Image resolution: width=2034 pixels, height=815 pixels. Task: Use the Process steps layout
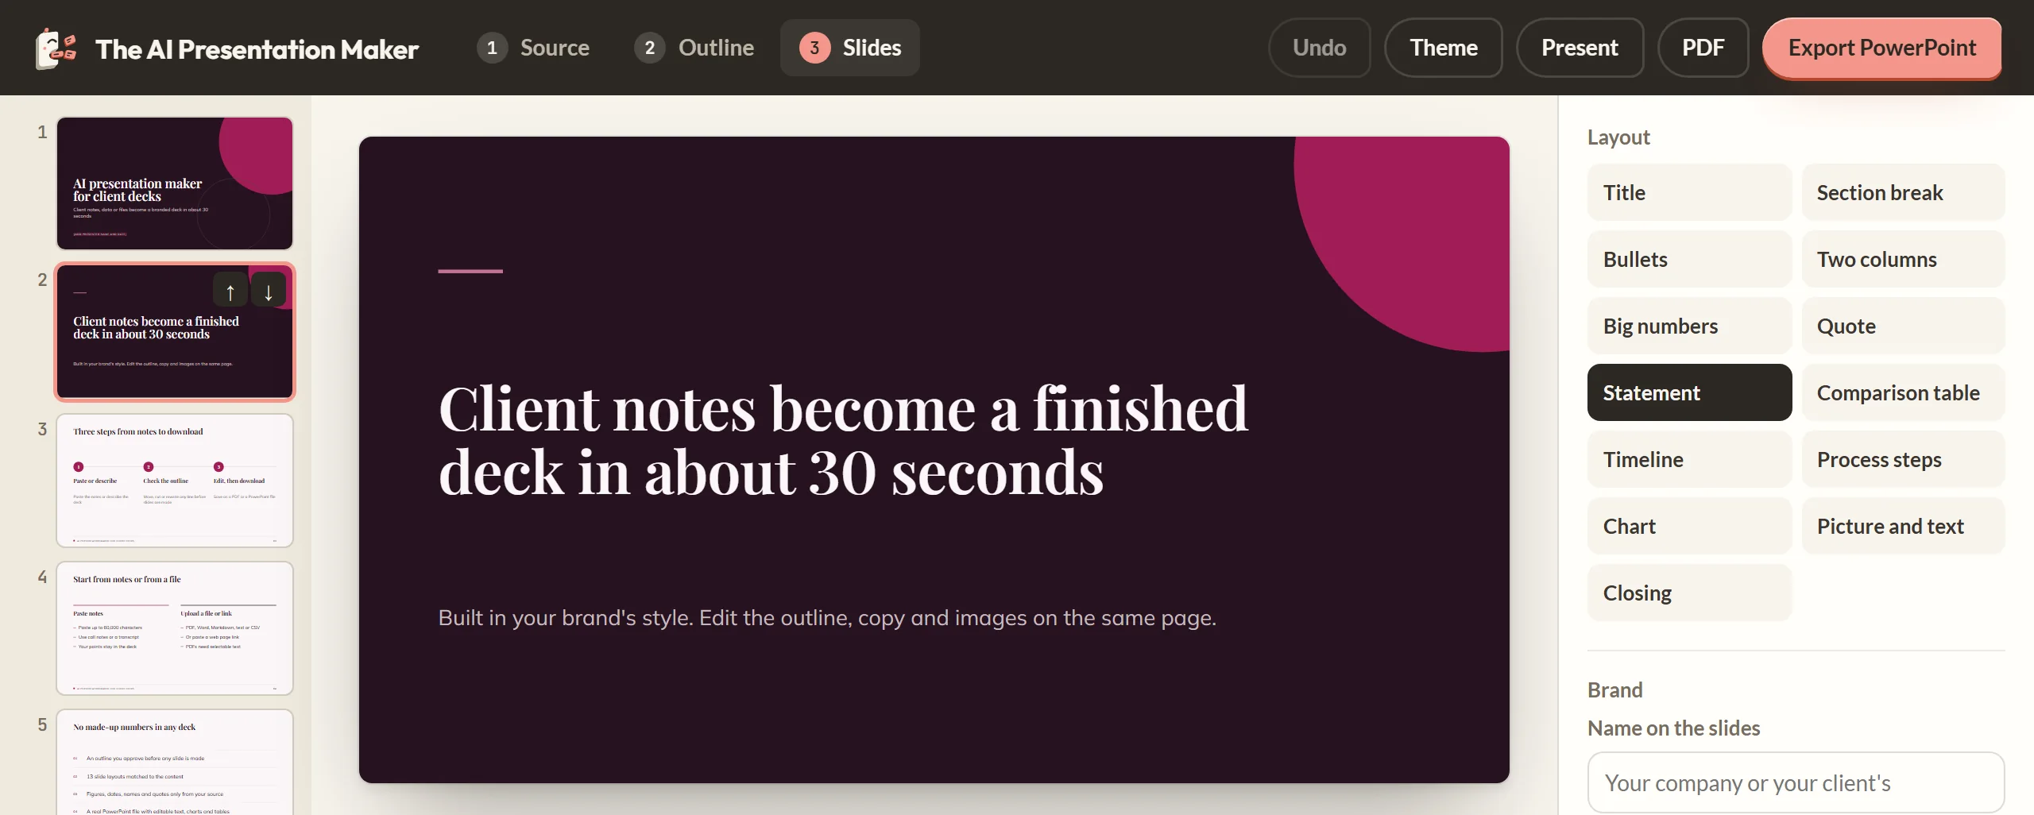(x=1903, y=459)
